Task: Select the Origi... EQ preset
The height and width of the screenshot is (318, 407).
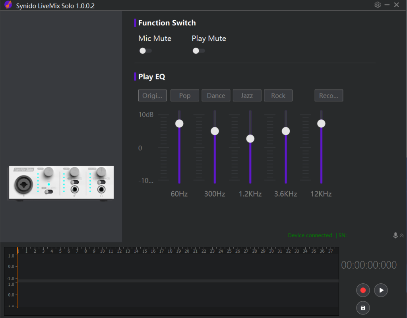Action: (152, 96)
